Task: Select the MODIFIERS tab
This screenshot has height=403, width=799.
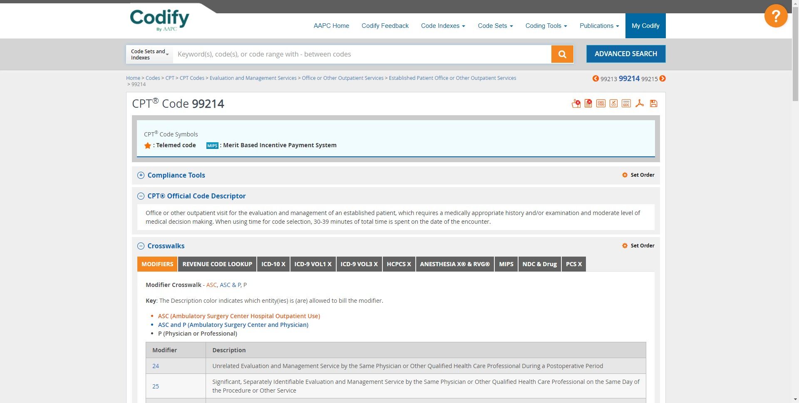Action: [x=157, y=264]
